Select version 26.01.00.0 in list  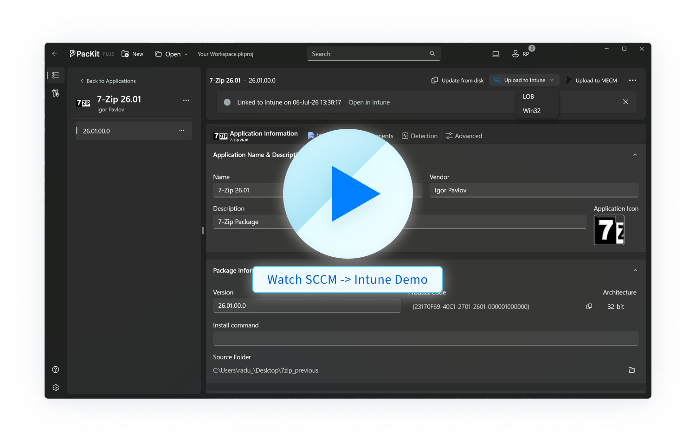(x=134, y=131)
